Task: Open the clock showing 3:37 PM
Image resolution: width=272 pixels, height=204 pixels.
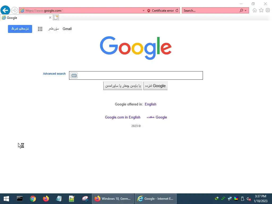Action: click(x=261, y=199)
